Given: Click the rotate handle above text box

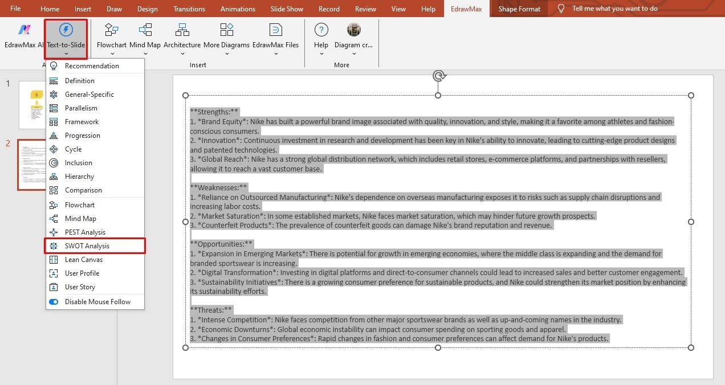Looking at the screenshot, I should click(x=438, y=76).
